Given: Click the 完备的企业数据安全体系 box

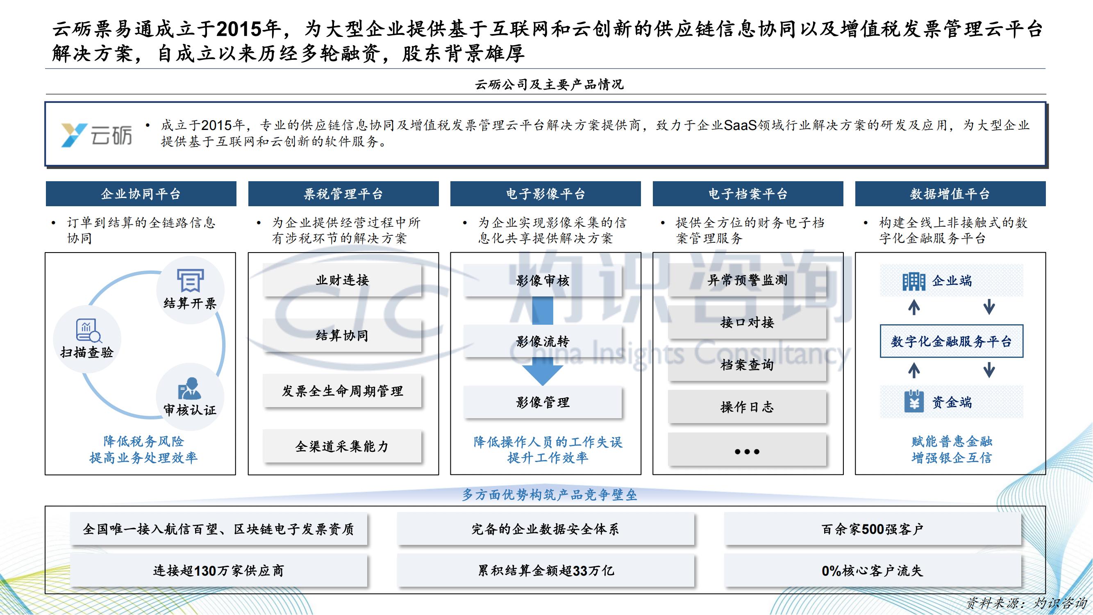Looking at the screenshot, I should click(545, 529).
